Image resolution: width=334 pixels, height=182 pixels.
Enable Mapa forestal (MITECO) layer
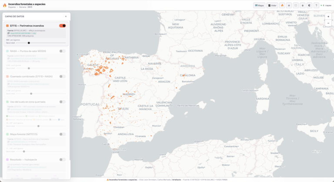(x=63, y=134)
